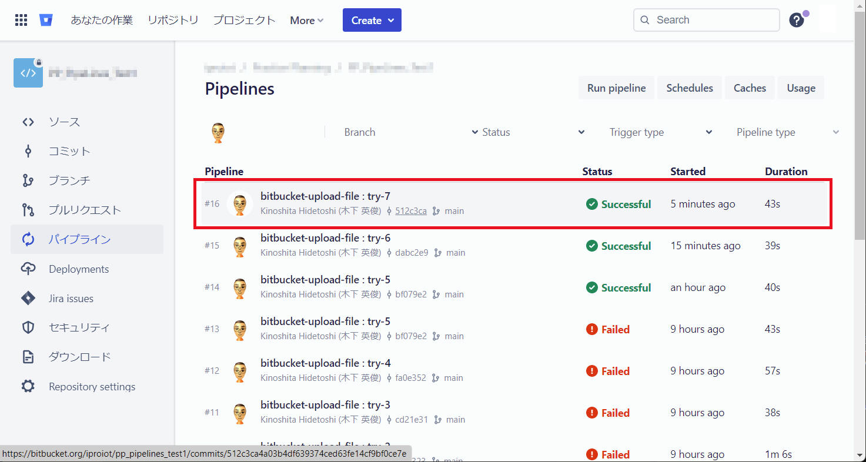
Task: Open あなたの作業 in the top navigation
Action: tap(102, 20)
